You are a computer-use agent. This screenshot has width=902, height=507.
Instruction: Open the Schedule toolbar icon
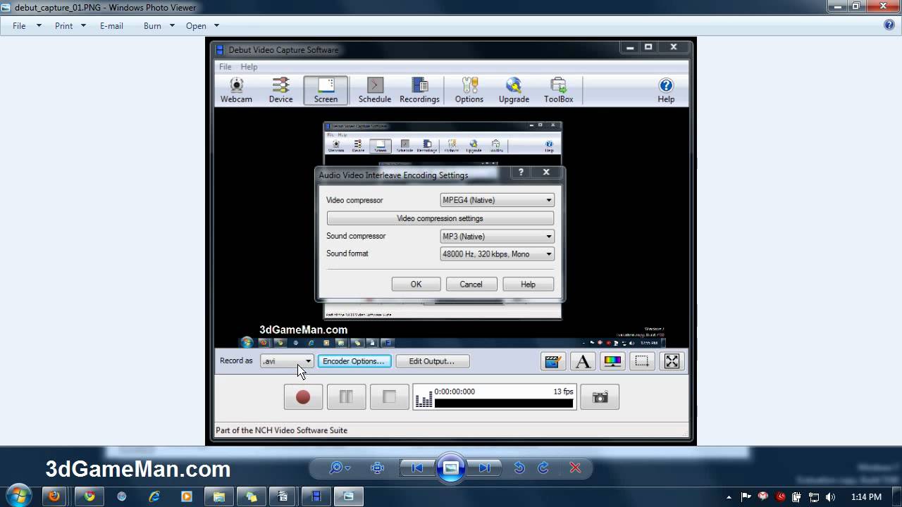pos(375,91)
